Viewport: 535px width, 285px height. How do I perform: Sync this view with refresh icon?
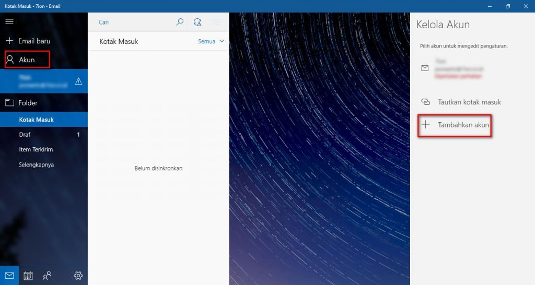197,22
